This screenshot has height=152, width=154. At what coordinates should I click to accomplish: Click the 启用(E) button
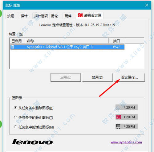[66, 77]
